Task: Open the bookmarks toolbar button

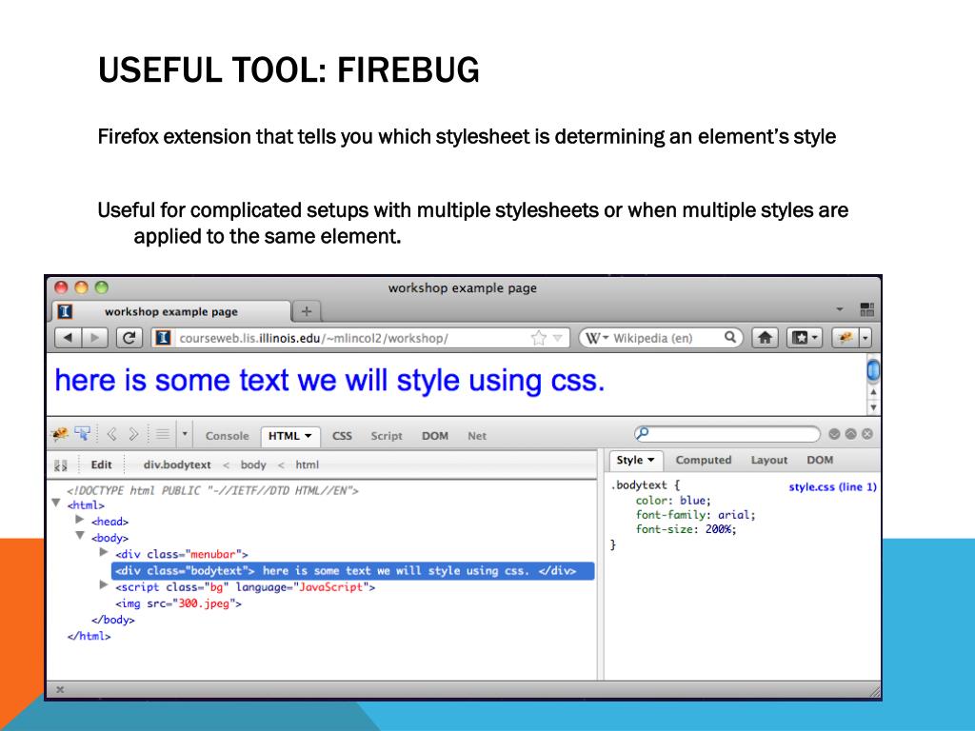Action: (x=805, y=338)
